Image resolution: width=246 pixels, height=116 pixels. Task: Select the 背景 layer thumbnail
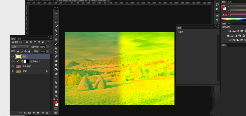(18, 71)
